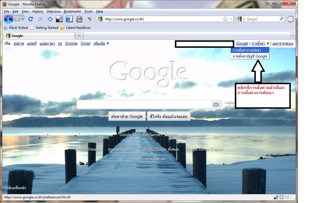Click the search magnifier in the search box
The height and width of the screenshot is (203, 331).
pos(282,19)
